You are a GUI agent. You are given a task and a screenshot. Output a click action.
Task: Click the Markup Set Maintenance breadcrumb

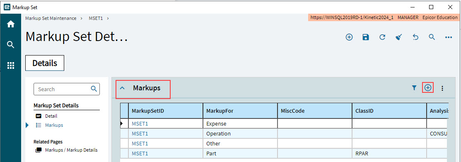[51, 18]
